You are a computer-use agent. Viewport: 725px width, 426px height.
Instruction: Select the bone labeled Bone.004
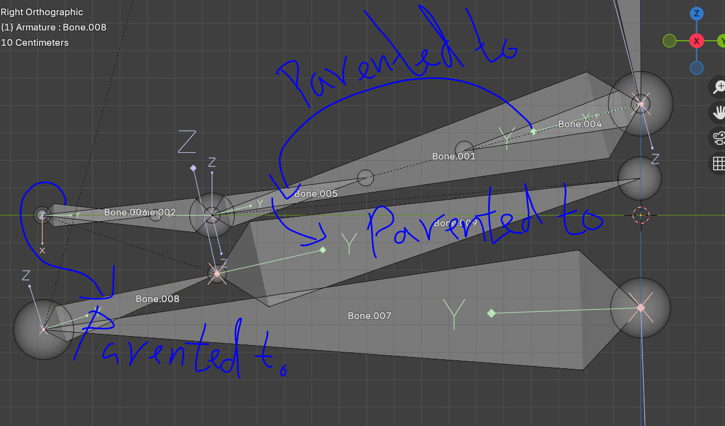(580, 124)
